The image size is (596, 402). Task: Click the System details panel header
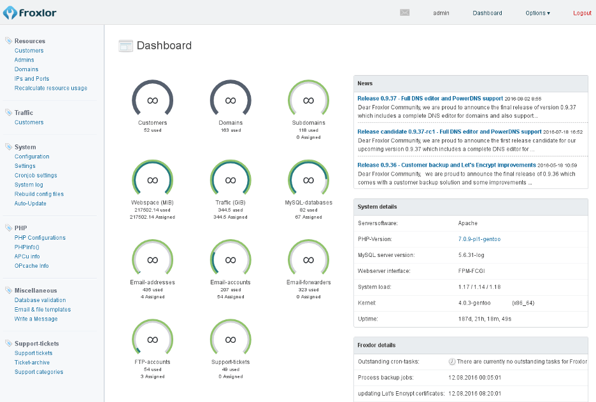tap(471, 207)
